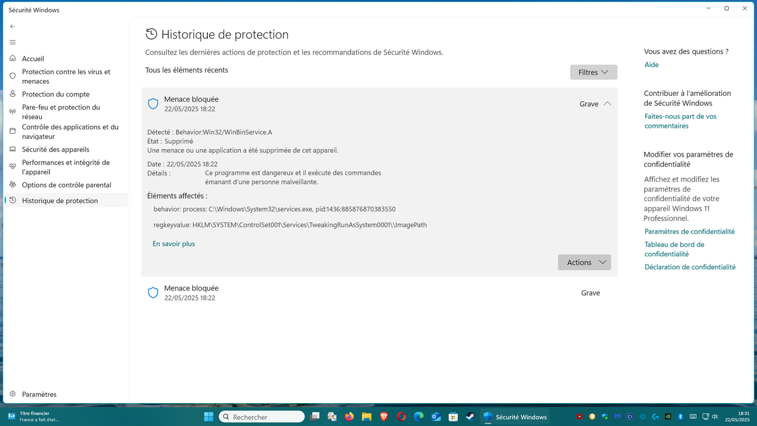The width and height of the screenshot is (757, 426).
Task: Open the Filtres dropdown
Action: [x=593, y=72]
